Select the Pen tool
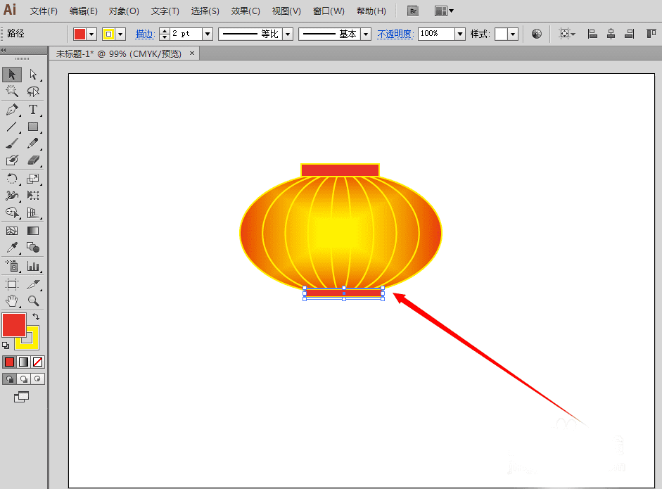This screenshot has width=662, height=489. click(x=12, y=110)
